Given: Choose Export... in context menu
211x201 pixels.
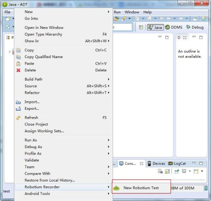Looking at the screenshot, I should [63, 108].
